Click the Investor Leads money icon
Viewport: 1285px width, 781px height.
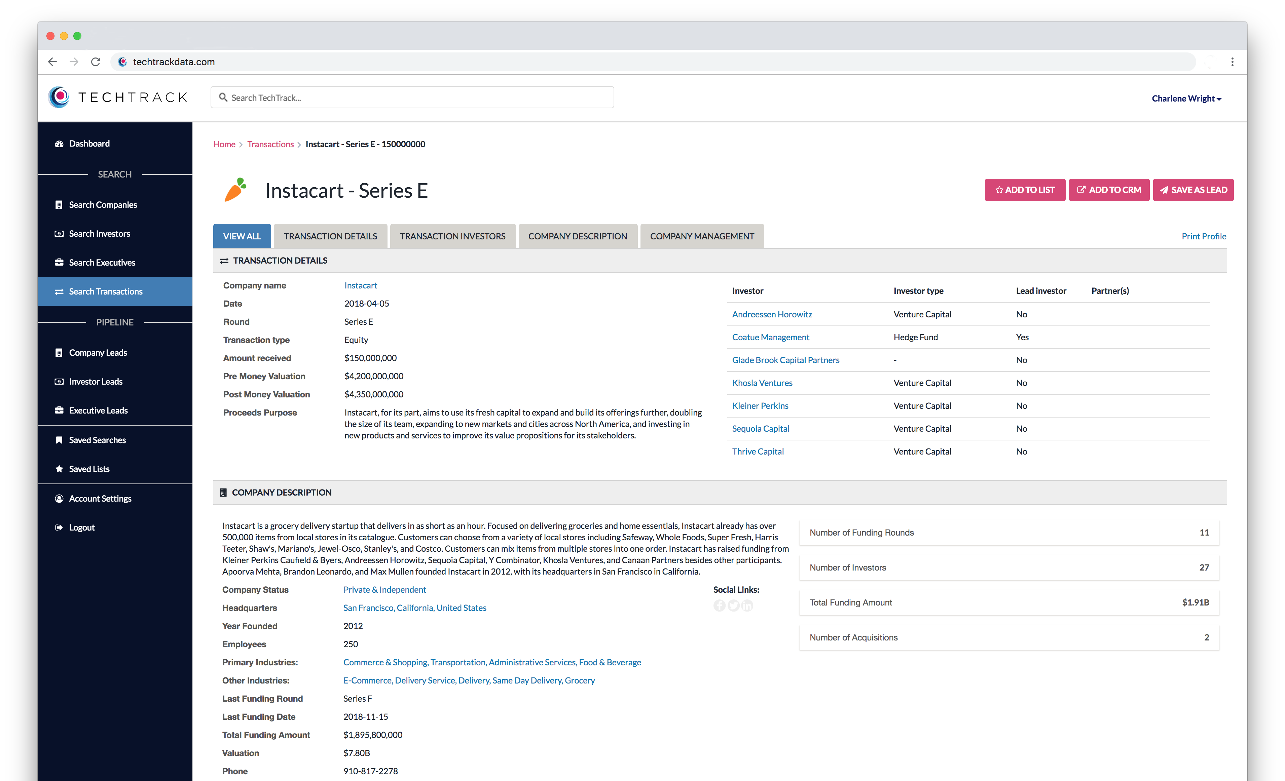tap(59, 382)
